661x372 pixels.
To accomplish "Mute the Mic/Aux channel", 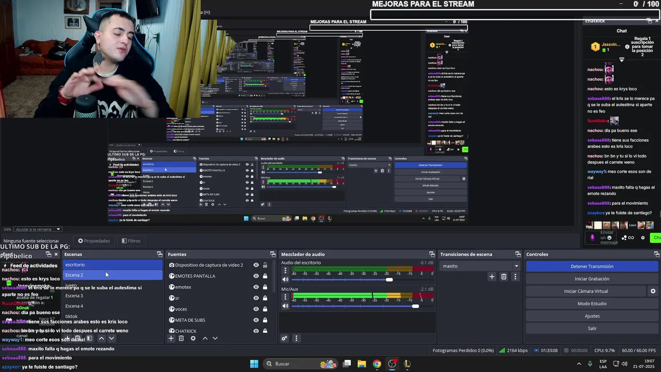I will pos(285,306).
